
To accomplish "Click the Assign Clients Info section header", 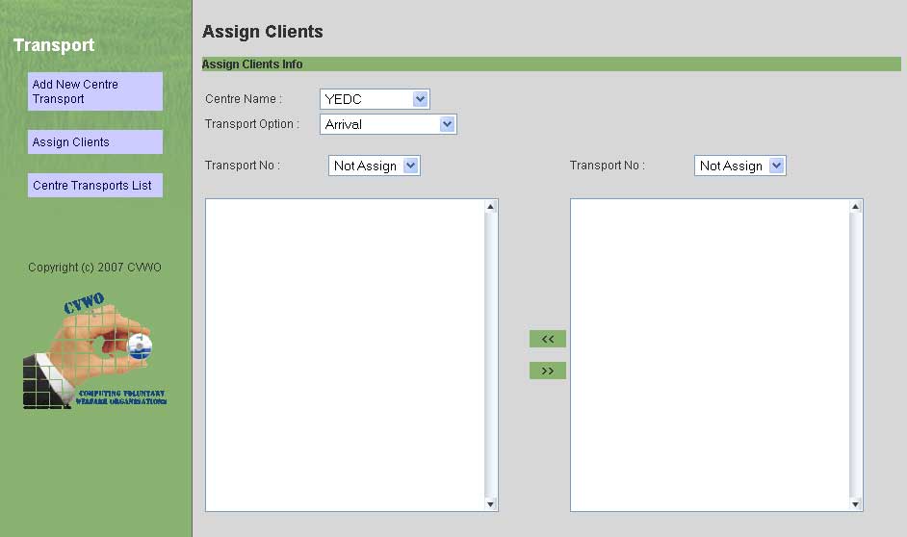I will (x=552, y=64).
